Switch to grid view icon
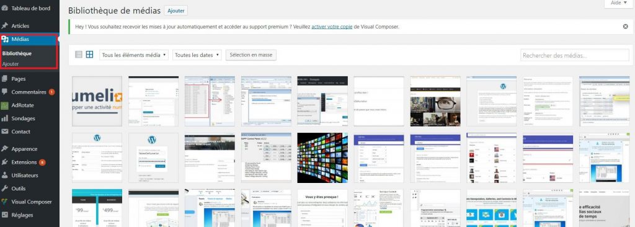This screenshot has width=635, height=227. (89, 55)
